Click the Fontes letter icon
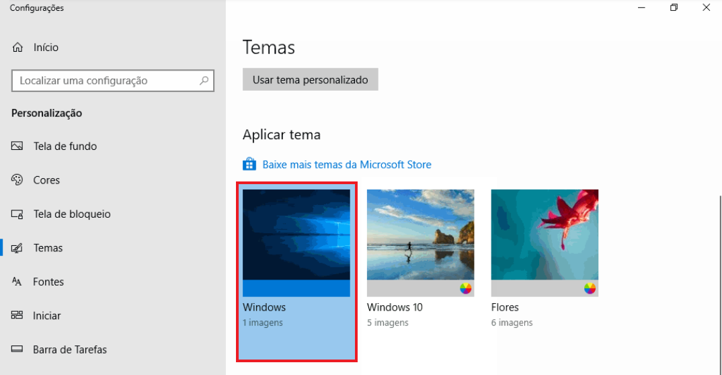This screenshot has height=375, width=722. coord(17,282)
